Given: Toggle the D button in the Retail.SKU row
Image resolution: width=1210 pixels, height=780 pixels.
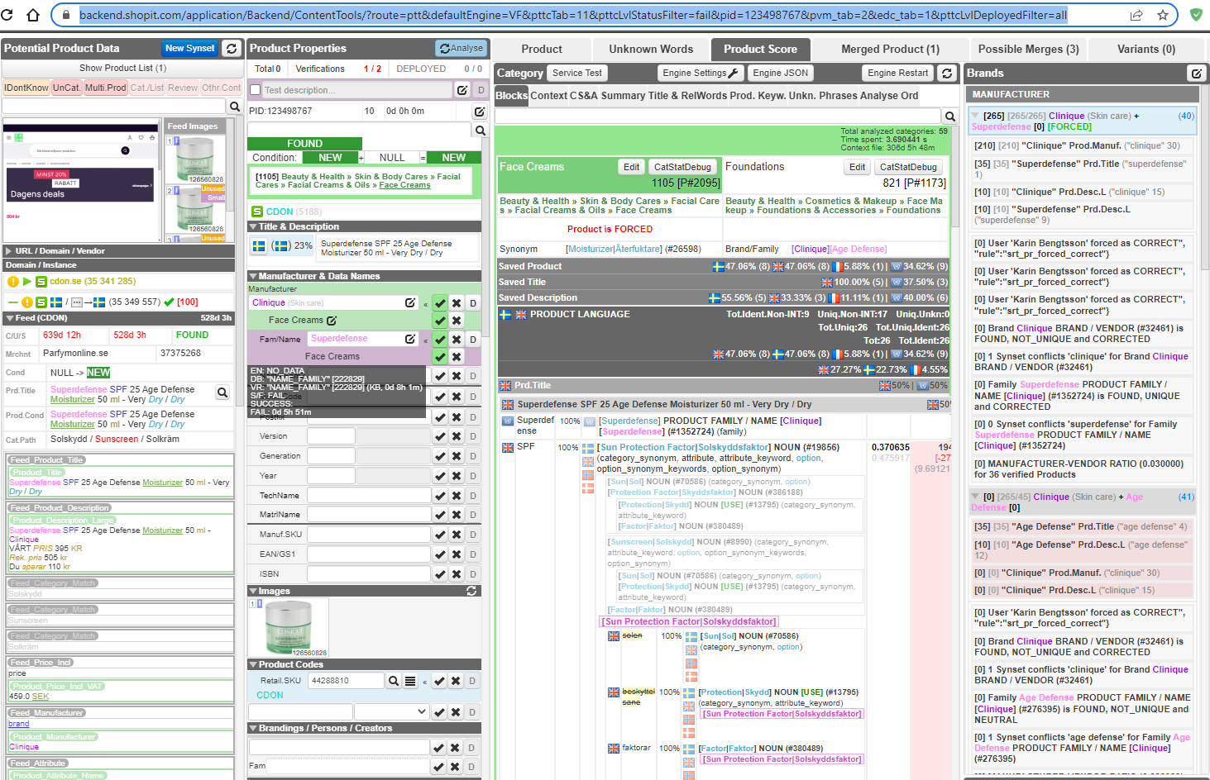Looking at the screenshot, I should point(473,681).
